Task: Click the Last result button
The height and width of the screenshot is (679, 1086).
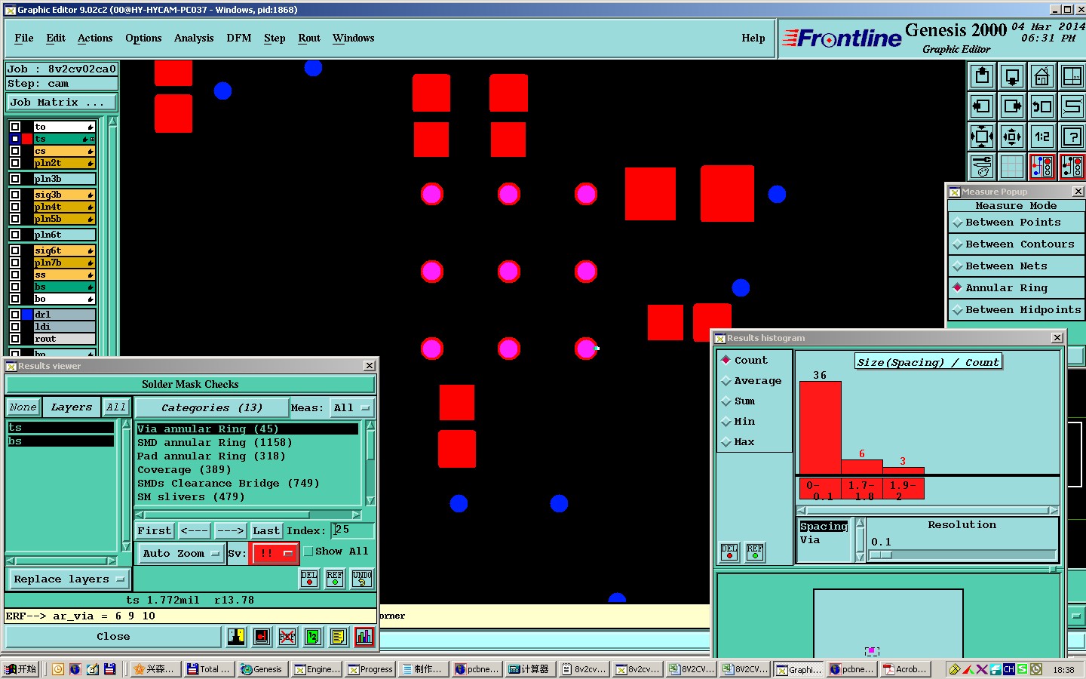Action: pyautogui.click(x=266, y=531)
